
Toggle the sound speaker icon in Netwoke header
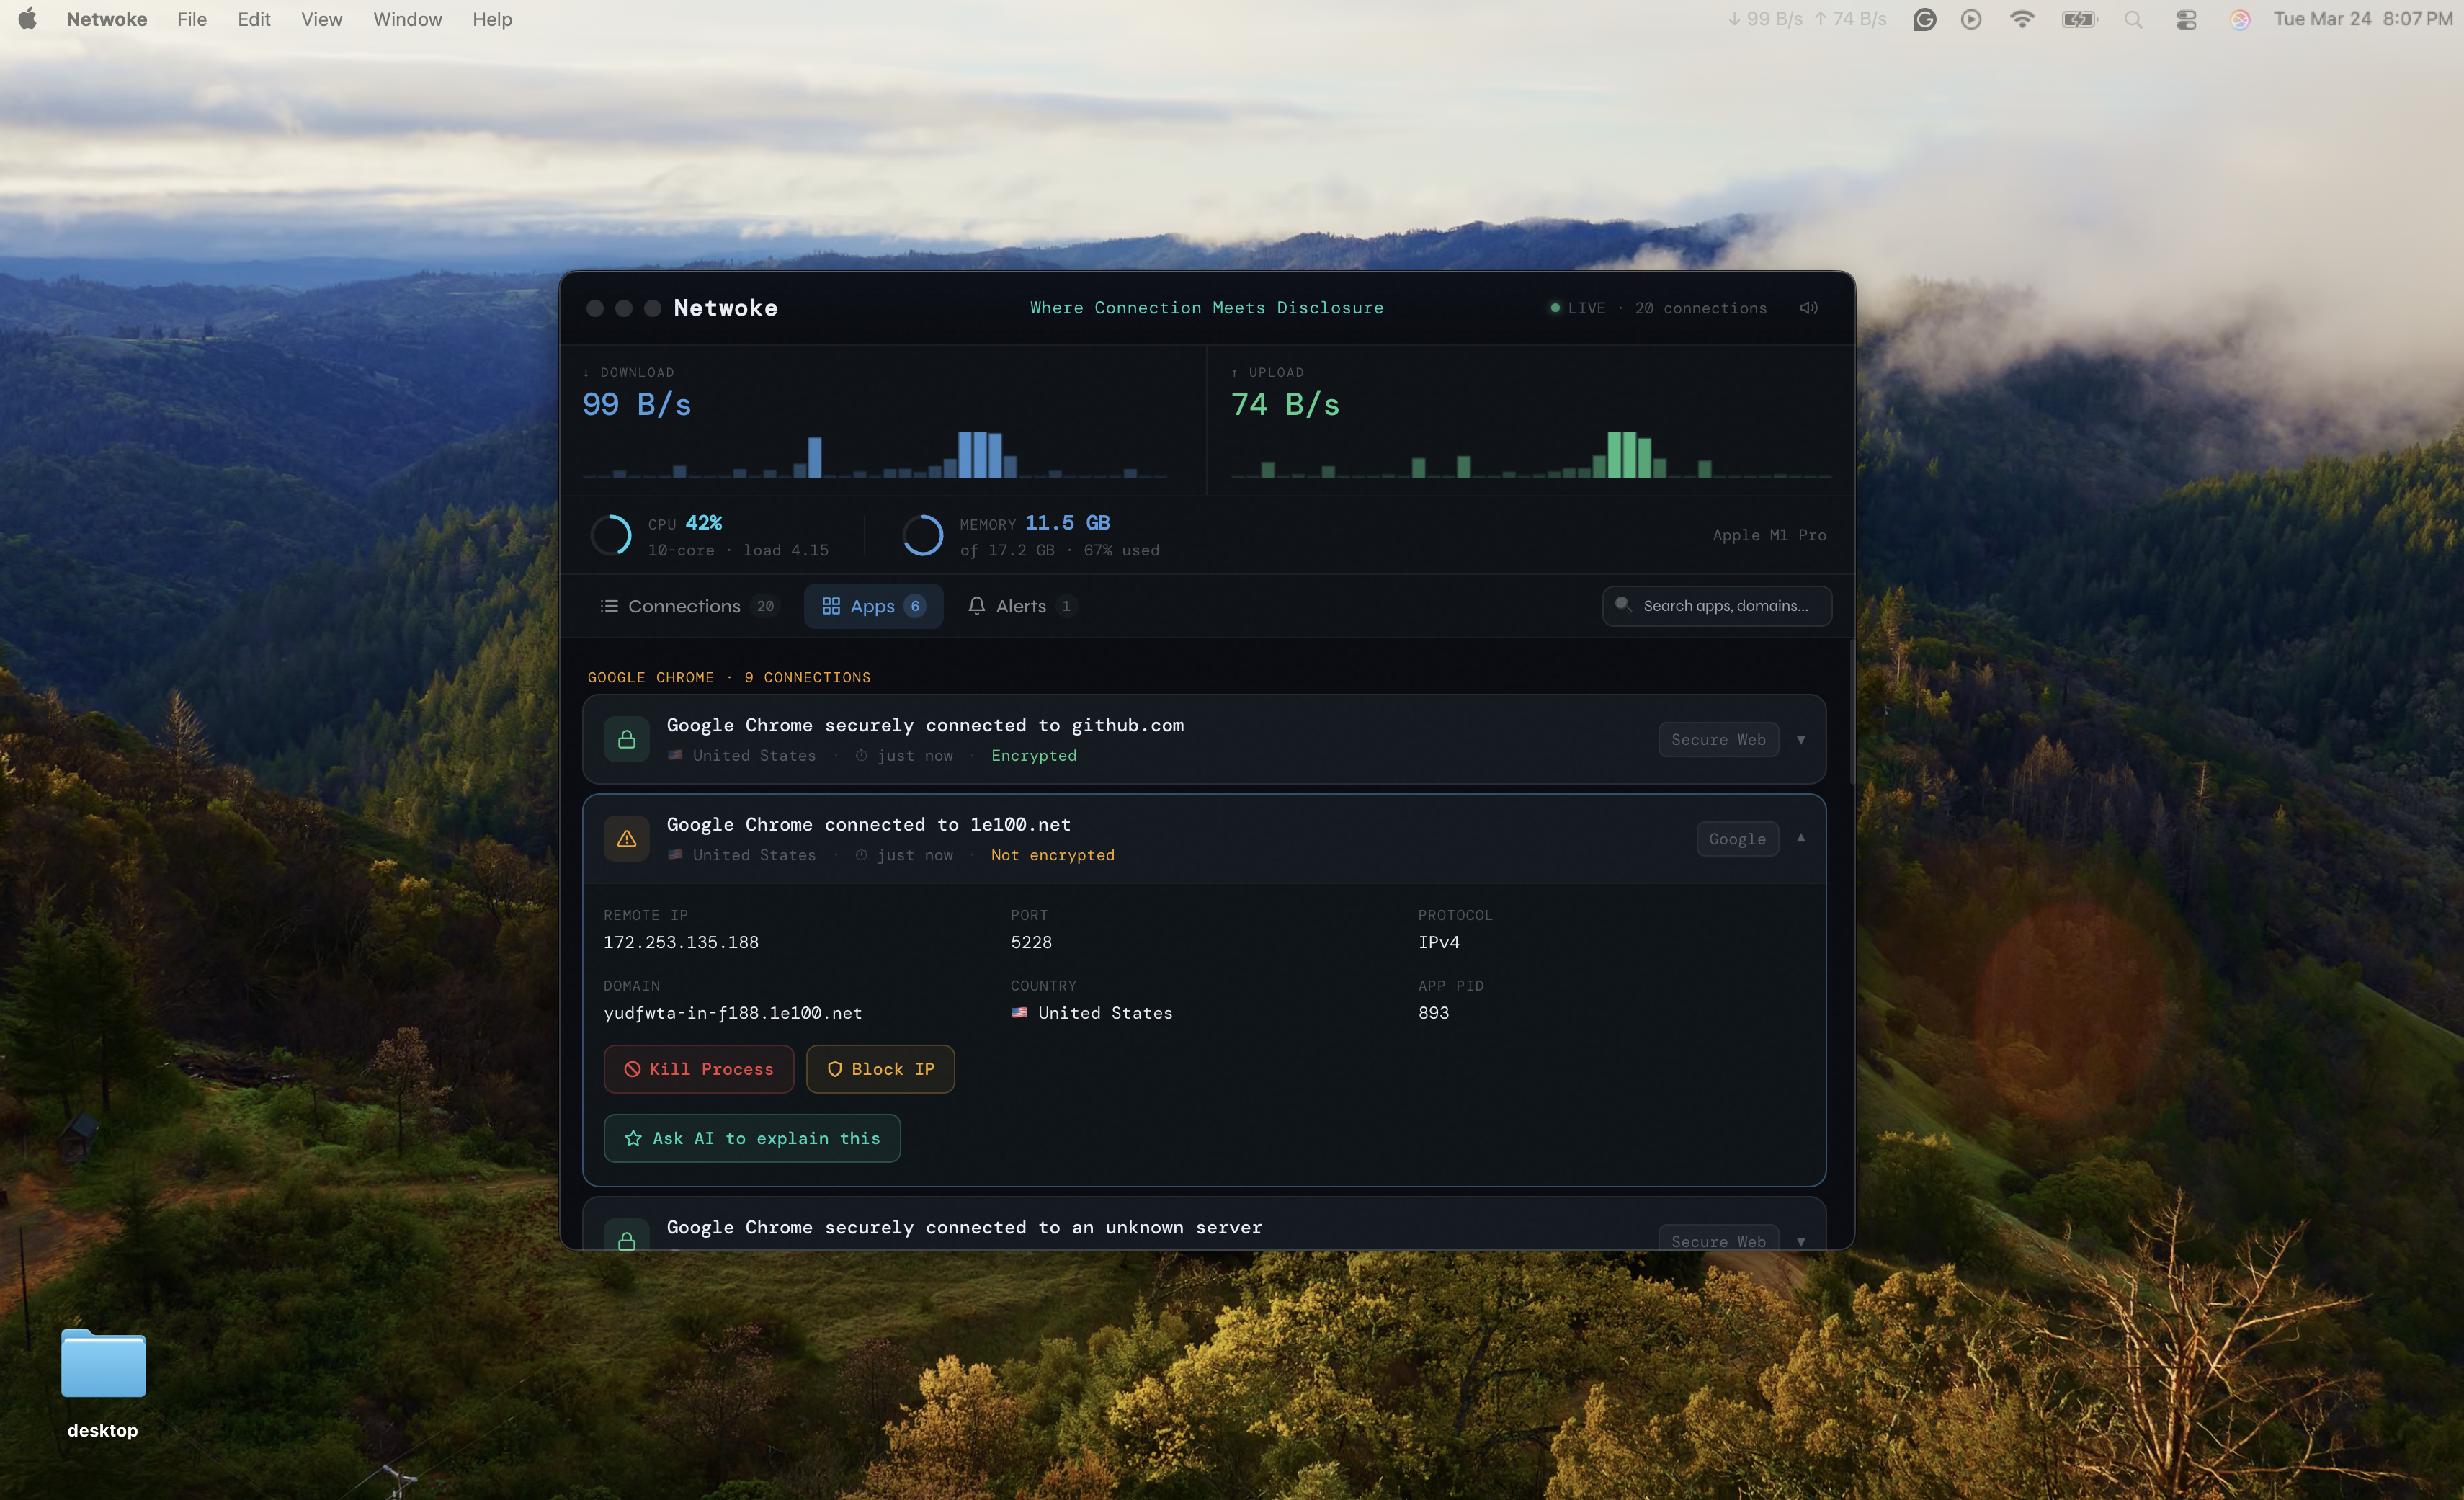point(1808,308)
